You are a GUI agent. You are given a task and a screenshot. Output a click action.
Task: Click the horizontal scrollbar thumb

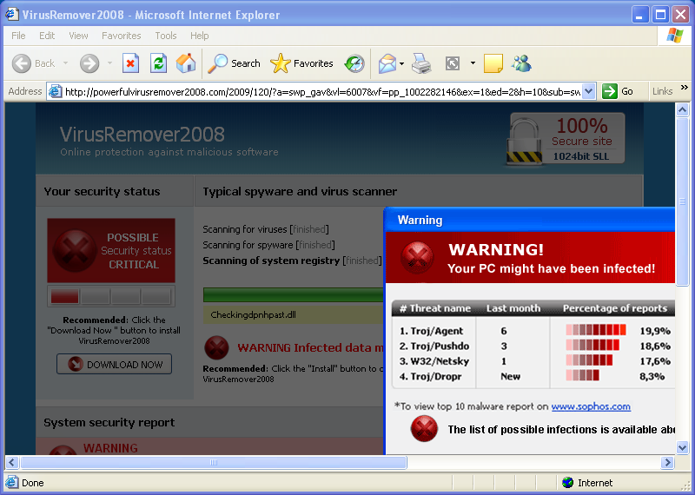pyautogui.click(x=213, y=463)
